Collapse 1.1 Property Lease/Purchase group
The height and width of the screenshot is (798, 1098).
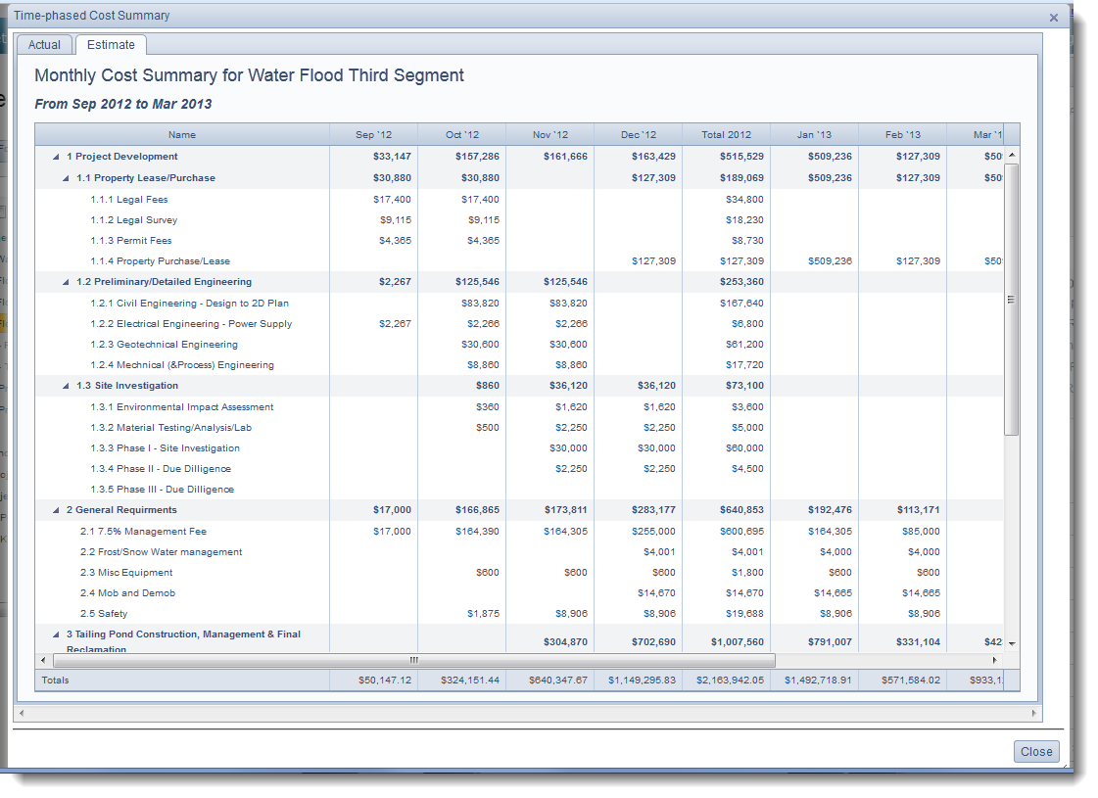coord(66,178)
